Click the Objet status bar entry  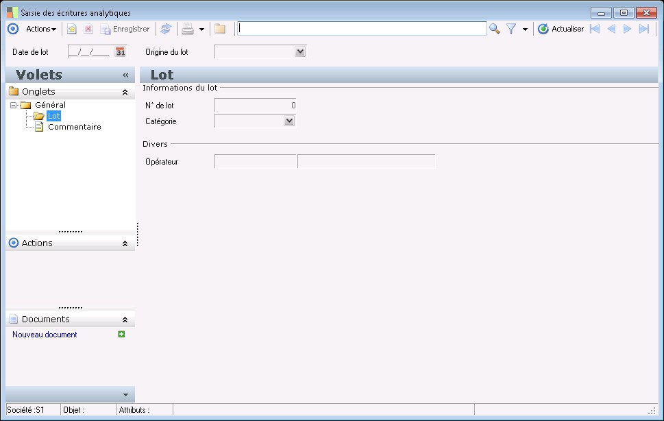point(74,410)
